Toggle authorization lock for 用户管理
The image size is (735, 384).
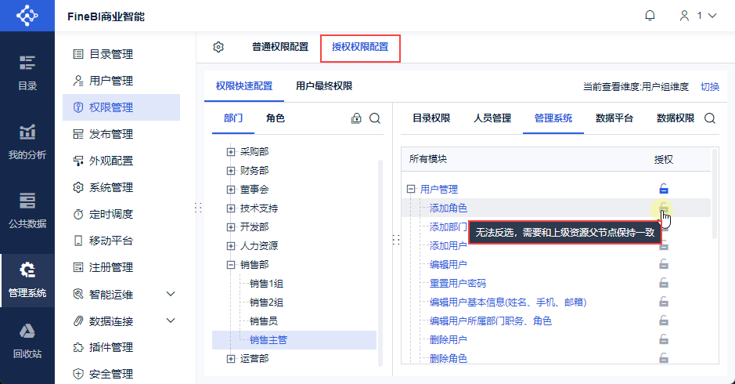664,189
